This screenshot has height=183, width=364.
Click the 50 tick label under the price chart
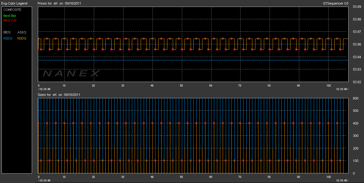(181, 86)
